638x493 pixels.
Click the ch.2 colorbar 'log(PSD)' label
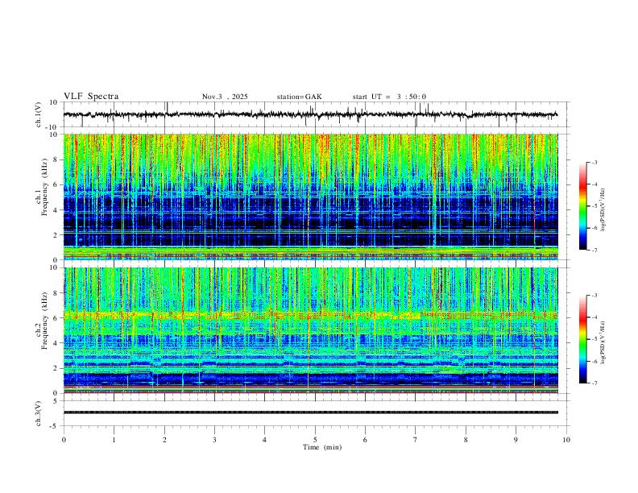pos(603,342)
